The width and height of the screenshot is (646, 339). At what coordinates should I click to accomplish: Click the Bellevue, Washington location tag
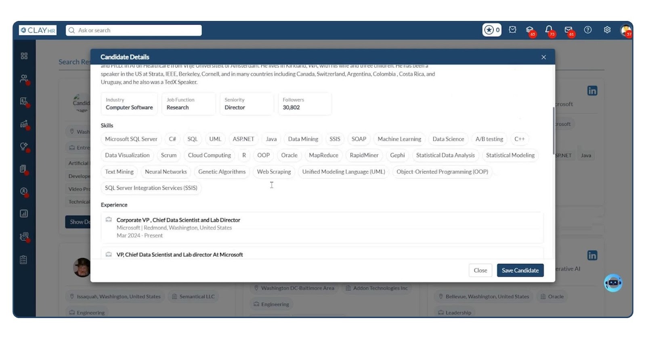click(x=484, y=297)
